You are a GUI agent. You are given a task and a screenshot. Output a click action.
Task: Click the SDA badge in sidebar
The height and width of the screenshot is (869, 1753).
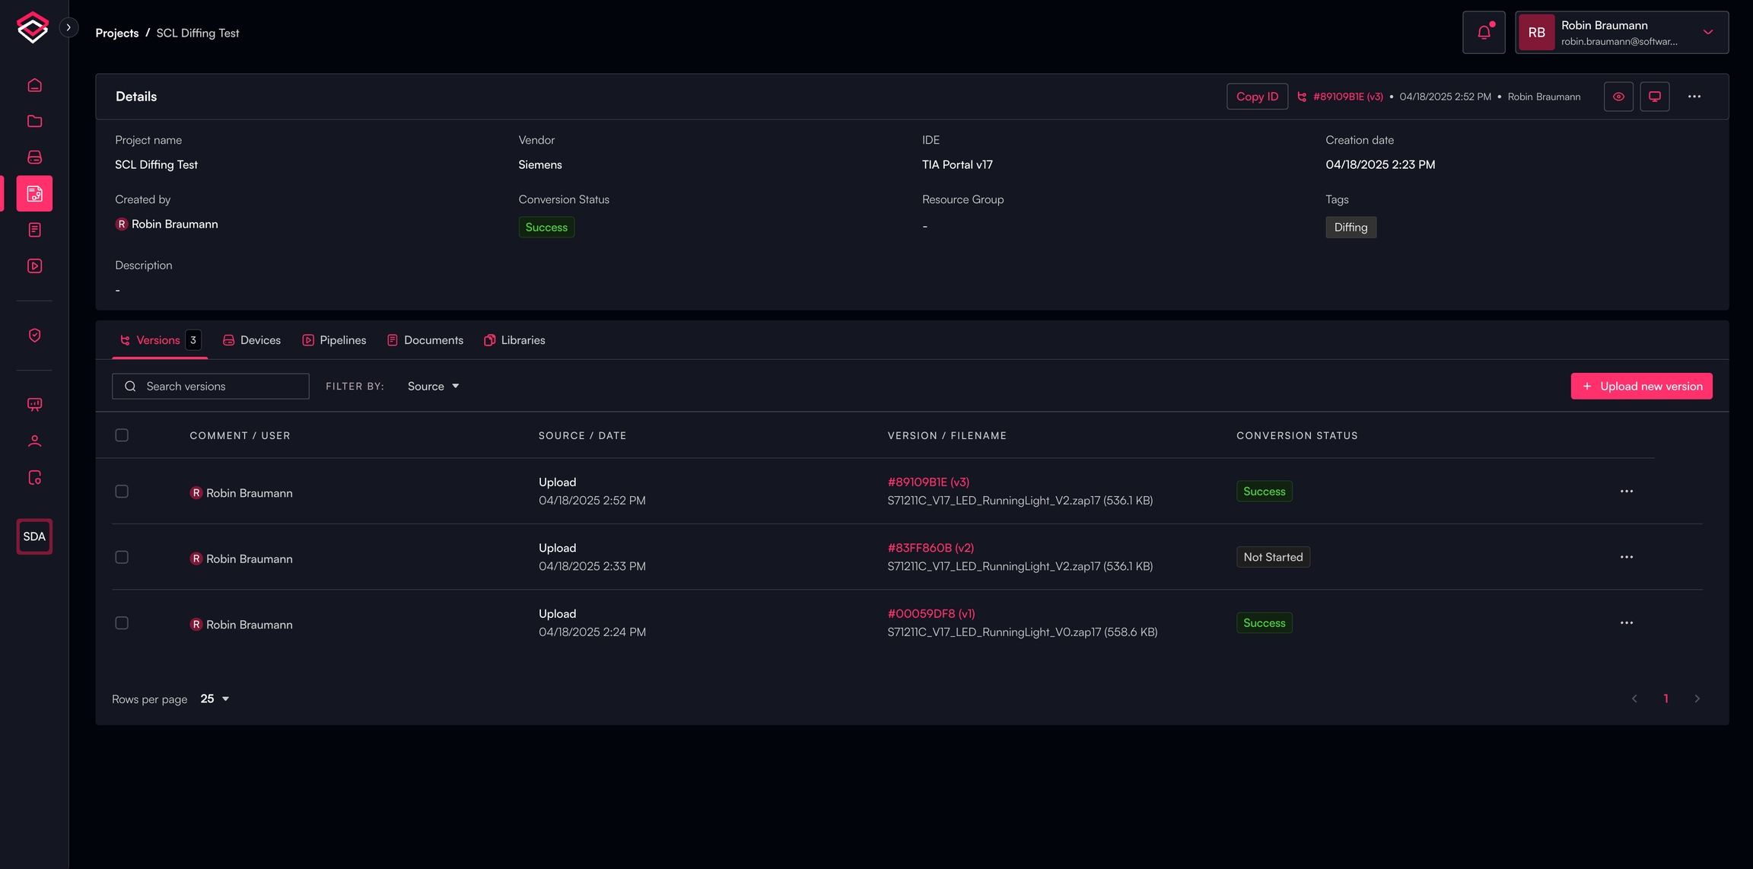coord(34,536)
